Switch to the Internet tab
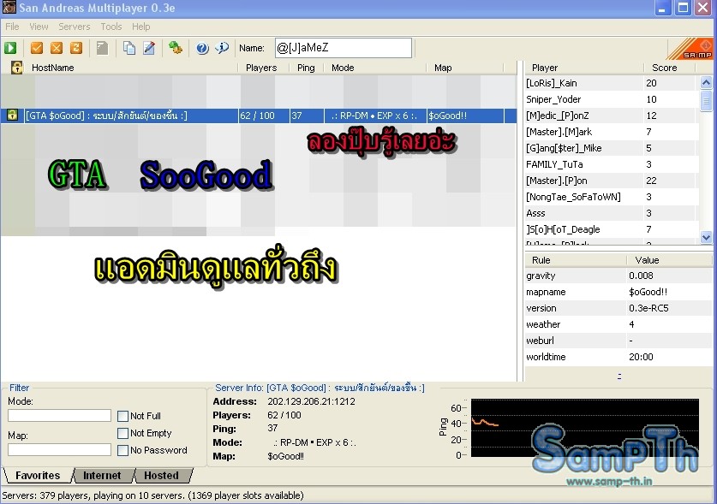This screenshot has height=504, width=717. 102,475
